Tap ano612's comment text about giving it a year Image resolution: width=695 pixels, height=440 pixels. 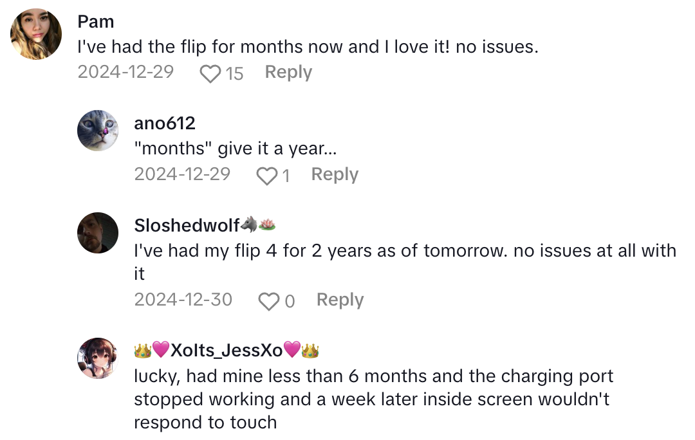tap(225, 149)
